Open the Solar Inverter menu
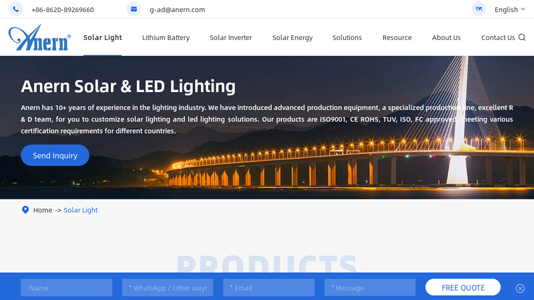This screenshot has height=300, width=534. click(x=231, y=37)
